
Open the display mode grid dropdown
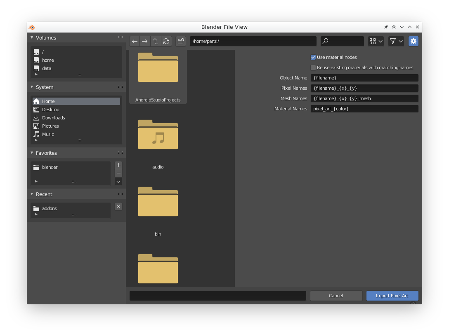(376, 41)
